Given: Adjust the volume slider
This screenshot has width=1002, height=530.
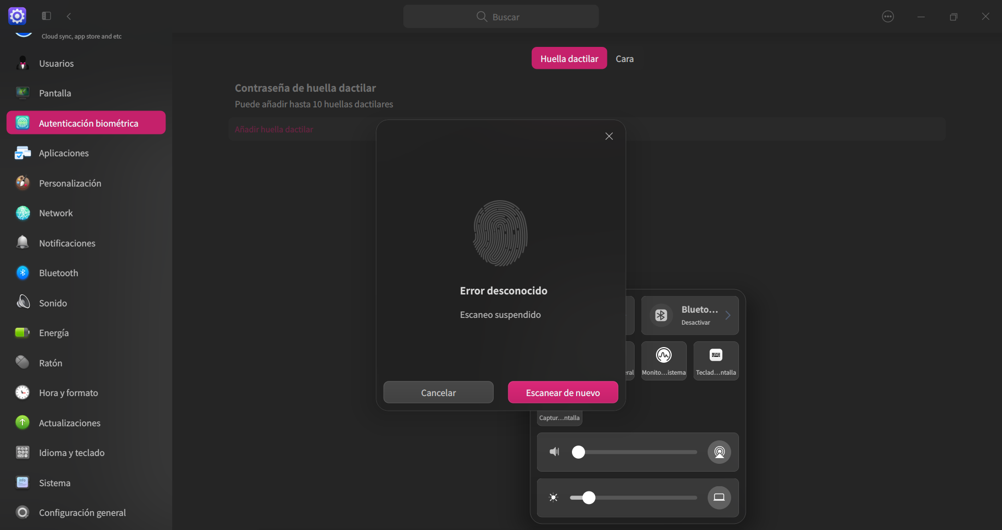Looking at the screenshot, I should [x=634, y=452].
